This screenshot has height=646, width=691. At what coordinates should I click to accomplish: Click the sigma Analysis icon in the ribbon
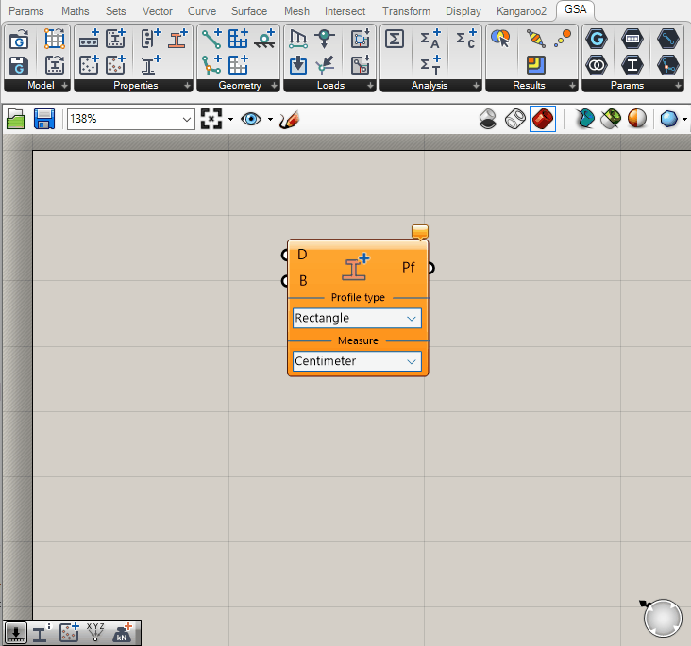click(396, 40)
